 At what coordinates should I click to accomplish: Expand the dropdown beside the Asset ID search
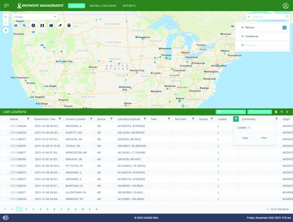(249, 17)
